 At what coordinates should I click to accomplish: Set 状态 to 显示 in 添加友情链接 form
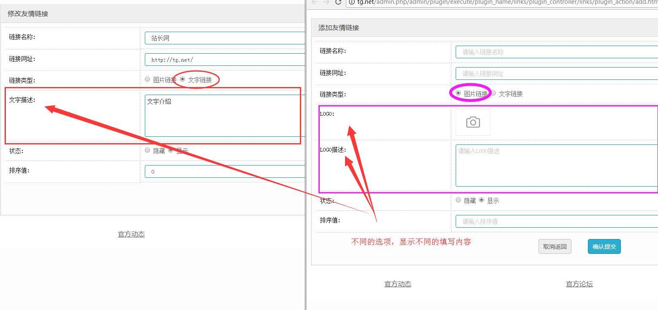point(481,200)
